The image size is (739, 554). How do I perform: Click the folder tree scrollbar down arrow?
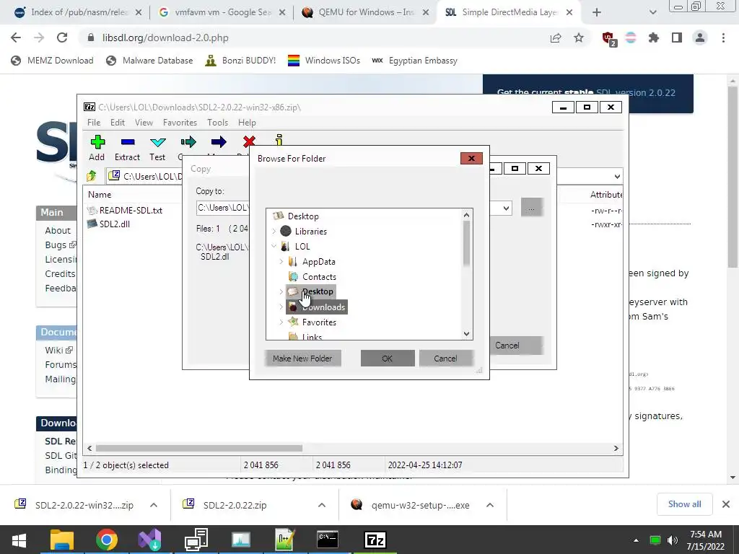coord(467,333)
